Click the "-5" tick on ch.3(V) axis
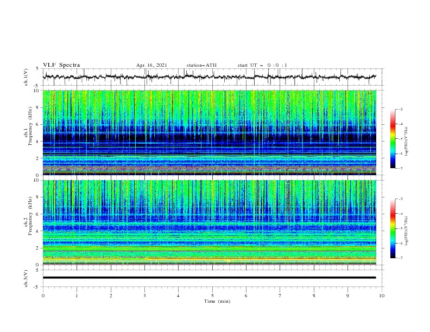This screenshot has width=430, height=332. (x=36, y=287)
